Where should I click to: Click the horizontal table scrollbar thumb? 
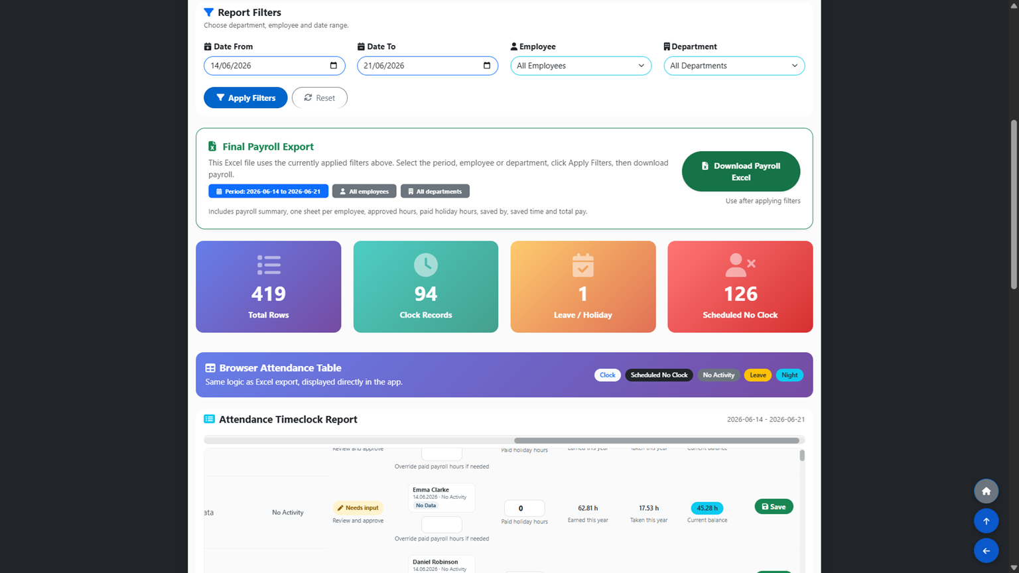pos(657,440)
